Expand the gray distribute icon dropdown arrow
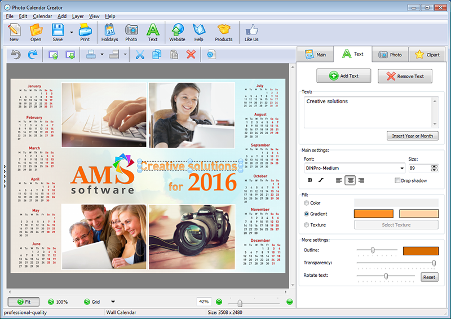The width and height of the screenshot is (451, 319). pyautogui.click(x=125, y=54)
